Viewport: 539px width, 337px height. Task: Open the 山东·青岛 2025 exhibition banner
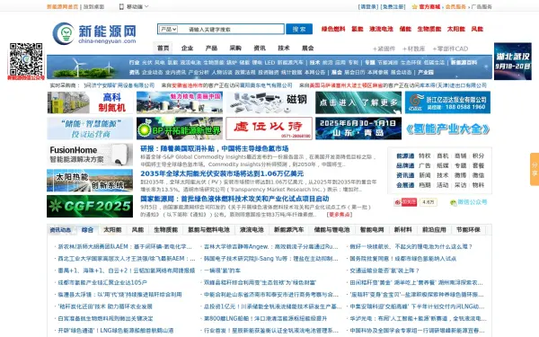pyautogui.click(x=358, y=129)
